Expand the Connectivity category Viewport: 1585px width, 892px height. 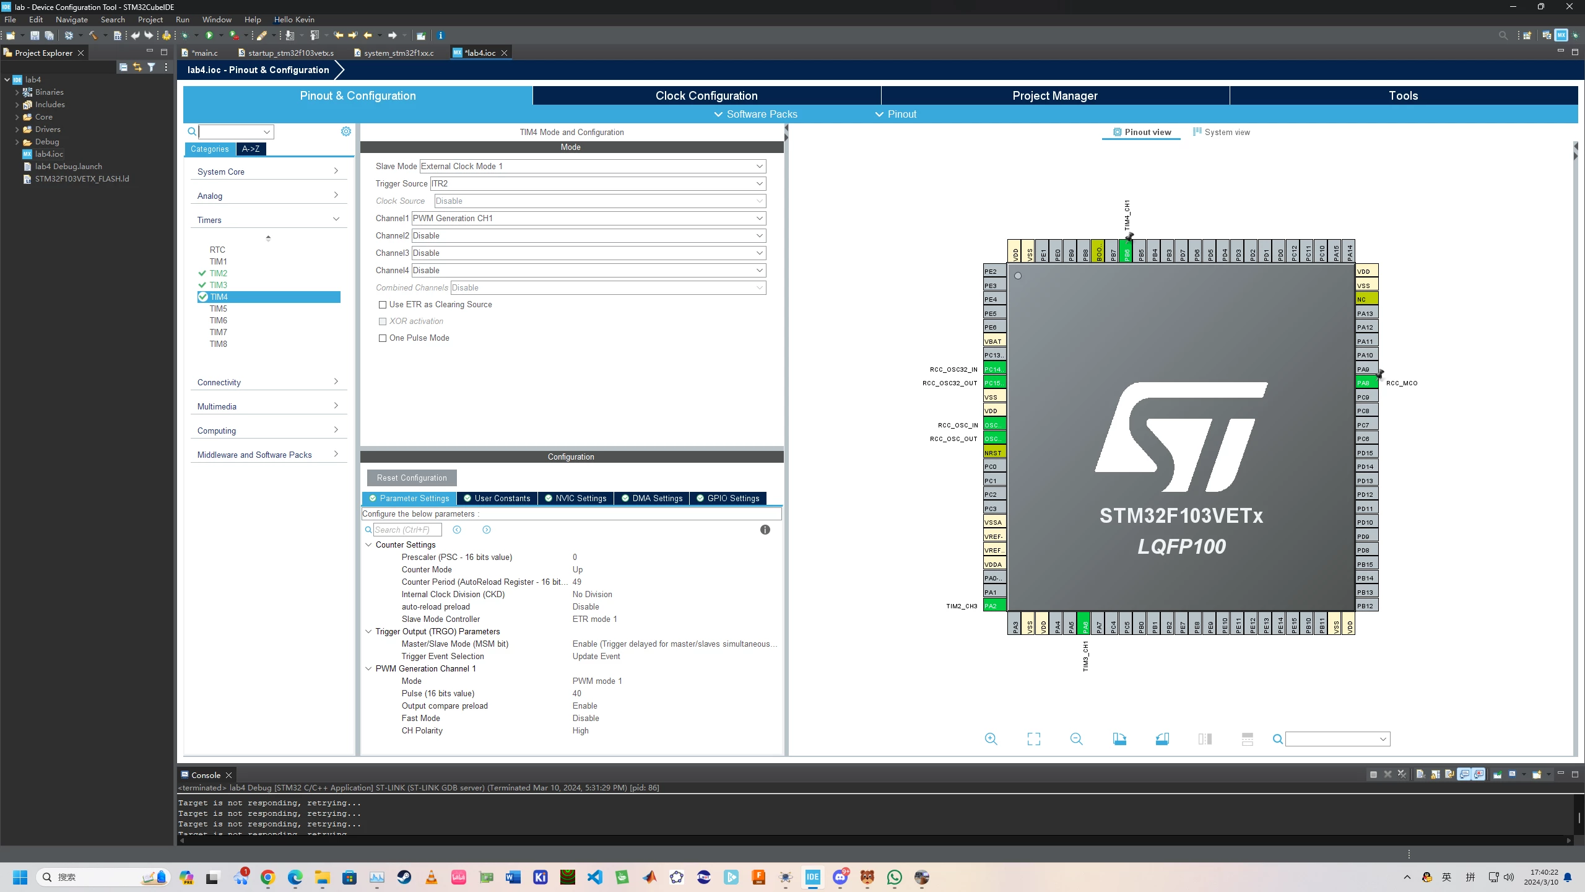click(x=268, y=382)
